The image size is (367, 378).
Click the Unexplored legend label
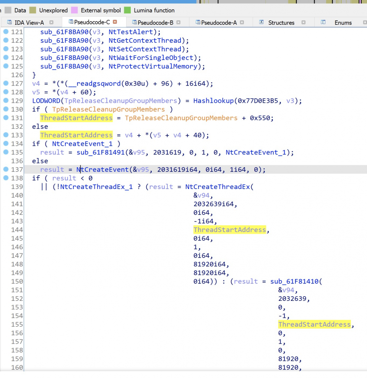click(x=54, y=10)
